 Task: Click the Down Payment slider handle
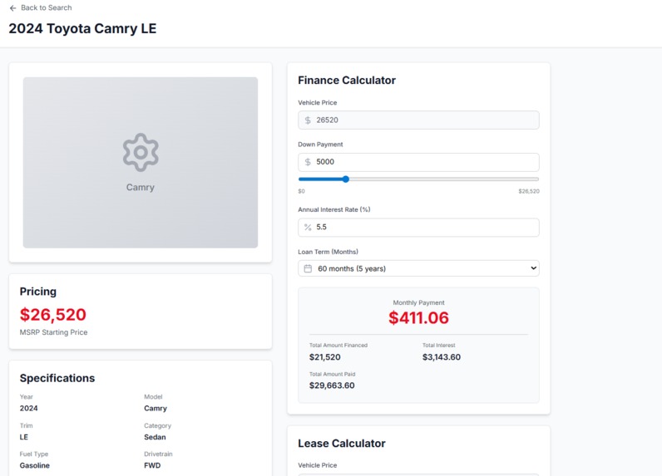(x=346, y=179)
